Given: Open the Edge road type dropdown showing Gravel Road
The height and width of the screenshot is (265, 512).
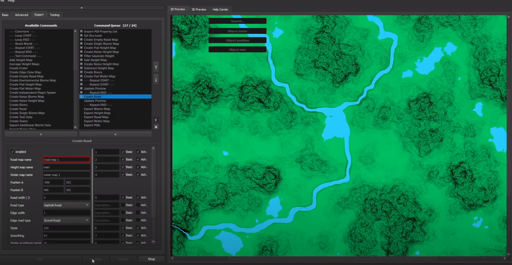Looking at the screenshot, I should (66, 220).
